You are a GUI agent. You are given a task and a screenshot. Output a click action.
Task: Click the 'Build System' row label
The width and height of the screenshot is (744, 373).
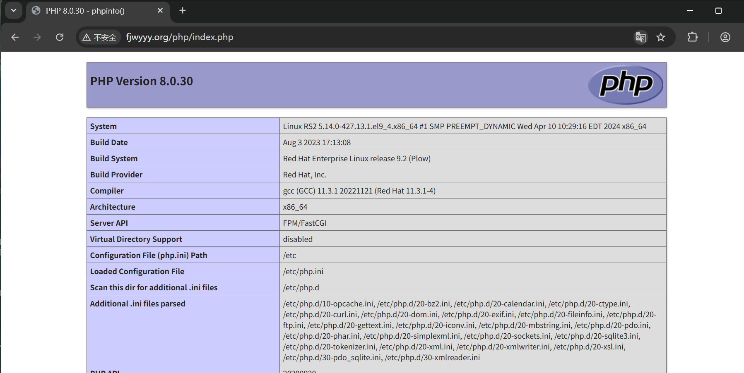(114, 158)
